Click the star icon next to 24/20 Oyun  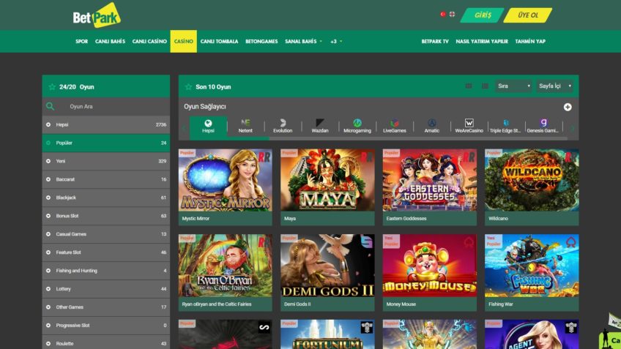click(52, 86)
